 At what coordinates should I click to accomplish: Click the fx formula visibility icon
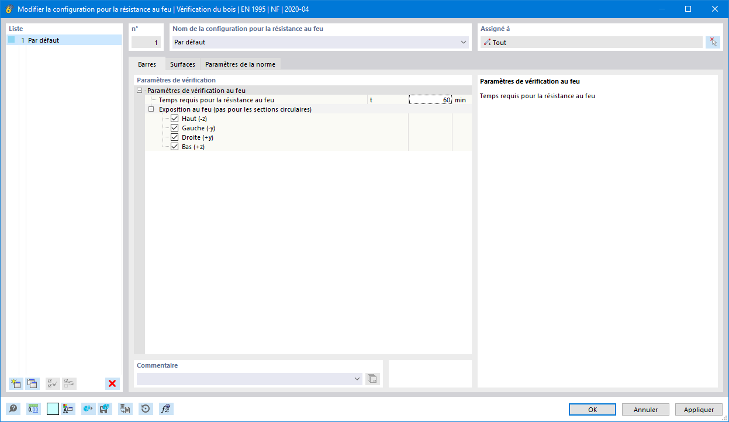166,409
